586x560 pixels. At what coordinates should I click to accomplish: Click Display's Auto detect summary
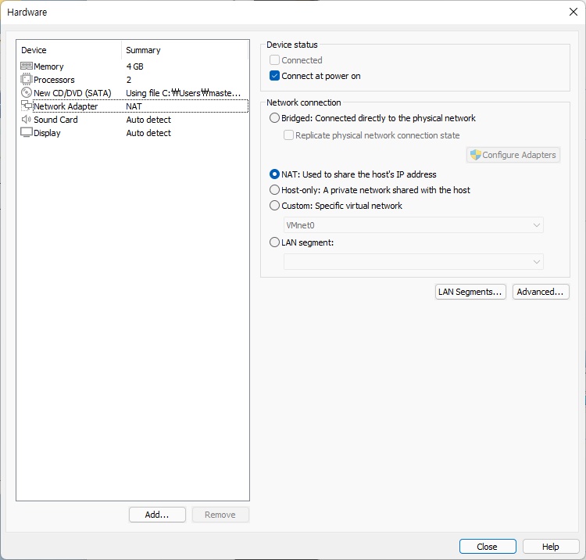click(148, 133)
